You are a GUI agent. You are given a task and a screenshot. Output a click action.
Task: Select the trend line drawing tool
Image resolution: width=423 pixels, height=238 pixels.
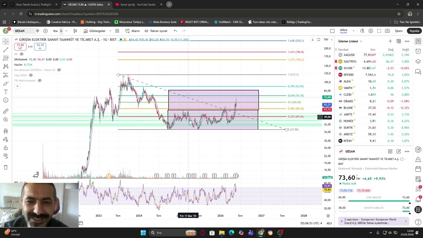pos(6,50)
